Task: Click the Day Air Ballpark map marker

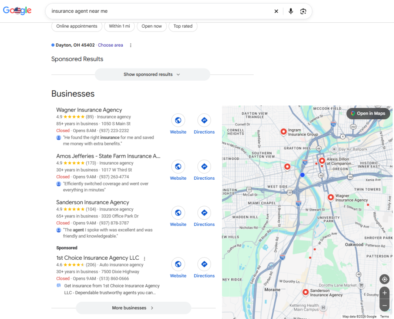Action: (334, 149)
